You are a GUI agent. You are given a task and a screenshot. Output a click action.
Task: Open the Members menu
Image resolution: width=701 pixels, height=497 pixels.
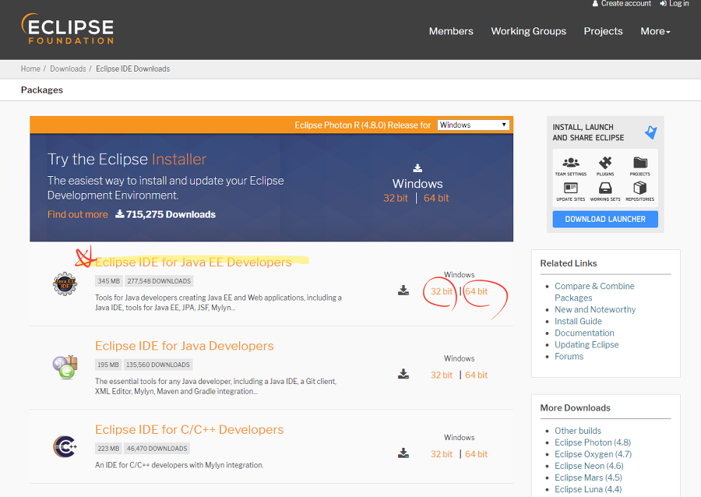(x=451, y=31)
